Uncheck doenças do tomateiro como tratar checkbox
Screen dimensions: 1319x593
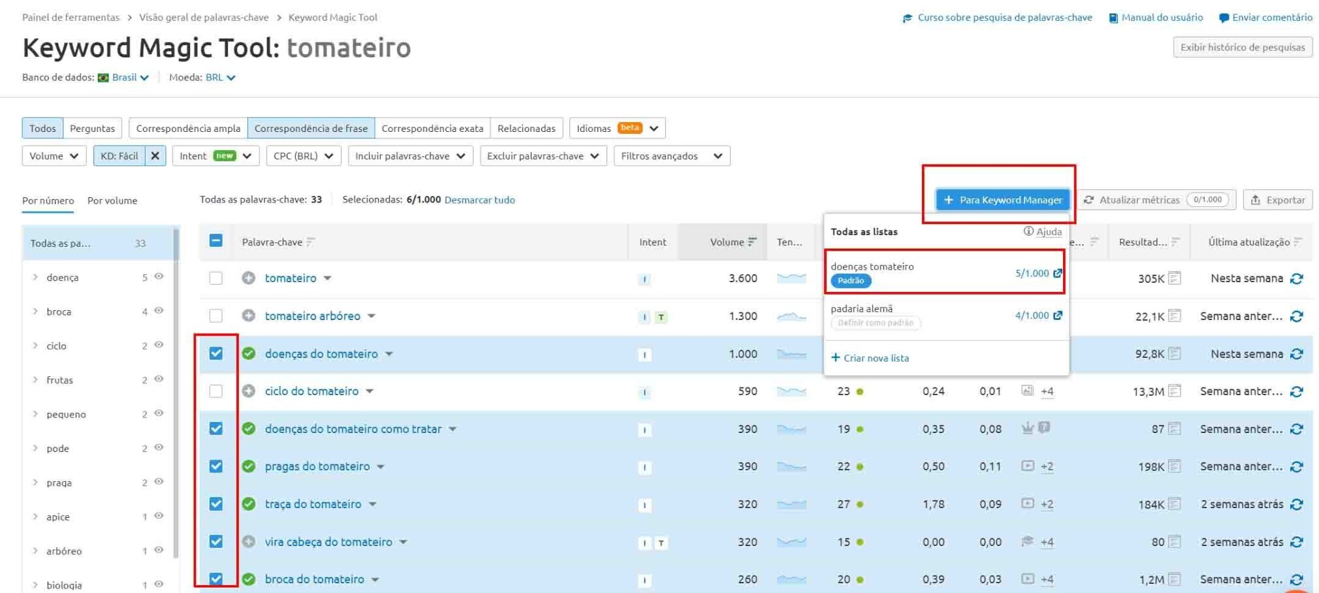click(x=216, y=429)
